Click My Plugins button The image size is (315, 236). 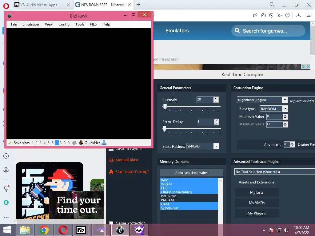pos(257,213)
